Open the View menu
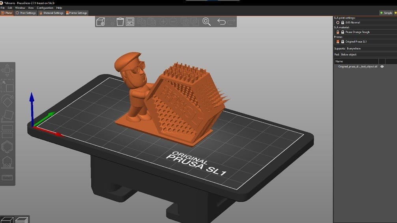 point(31,8)
